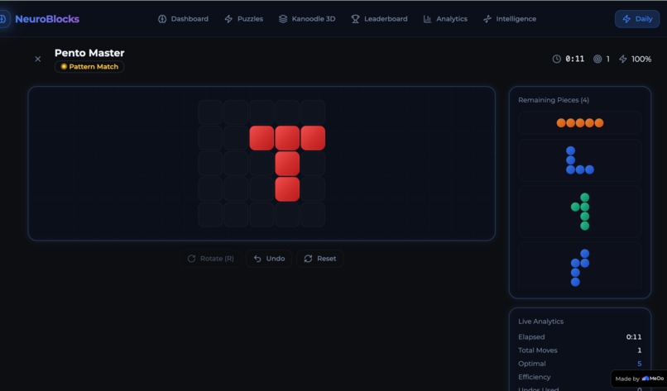Go to the Puzzles section

tap(244, 19)
